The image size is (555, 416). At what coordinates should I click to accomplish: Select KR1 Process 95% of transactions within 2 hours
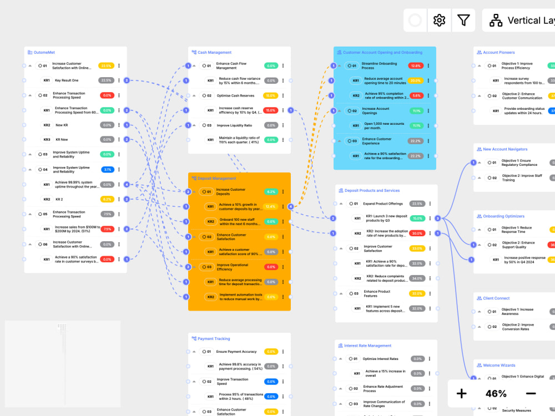(239, 397)
